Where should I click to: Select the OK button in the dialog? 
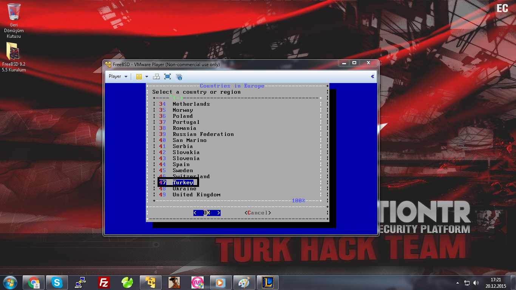pos(207,213)
